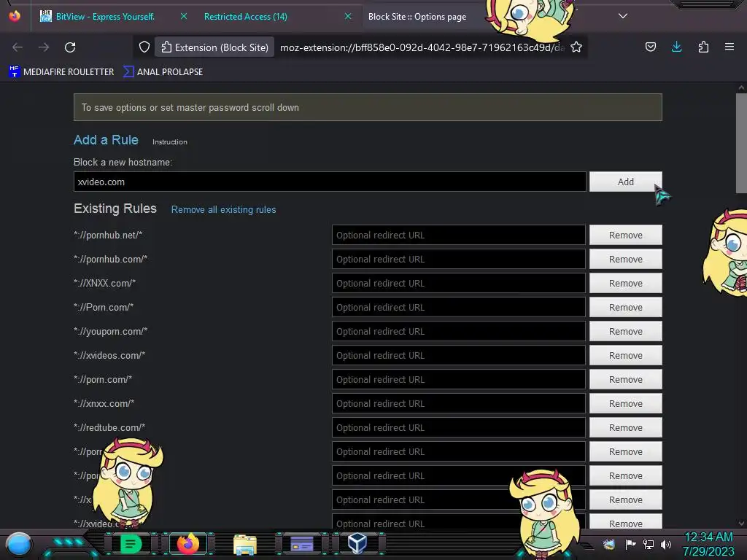The width and height of the screenshot is (747, 560).
Task: Click the scrollbar down arrow
Action: [741, 523]
